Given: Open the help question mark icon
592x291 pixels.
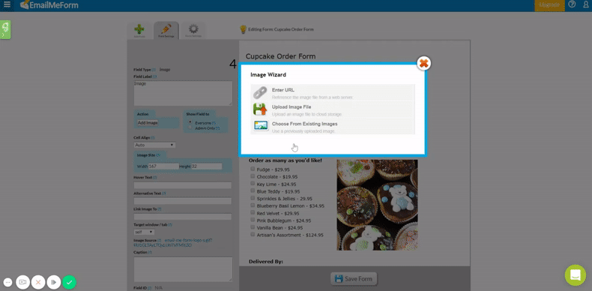Looking at the screenshot, I should pyautogui.click(x=573, y=4).
